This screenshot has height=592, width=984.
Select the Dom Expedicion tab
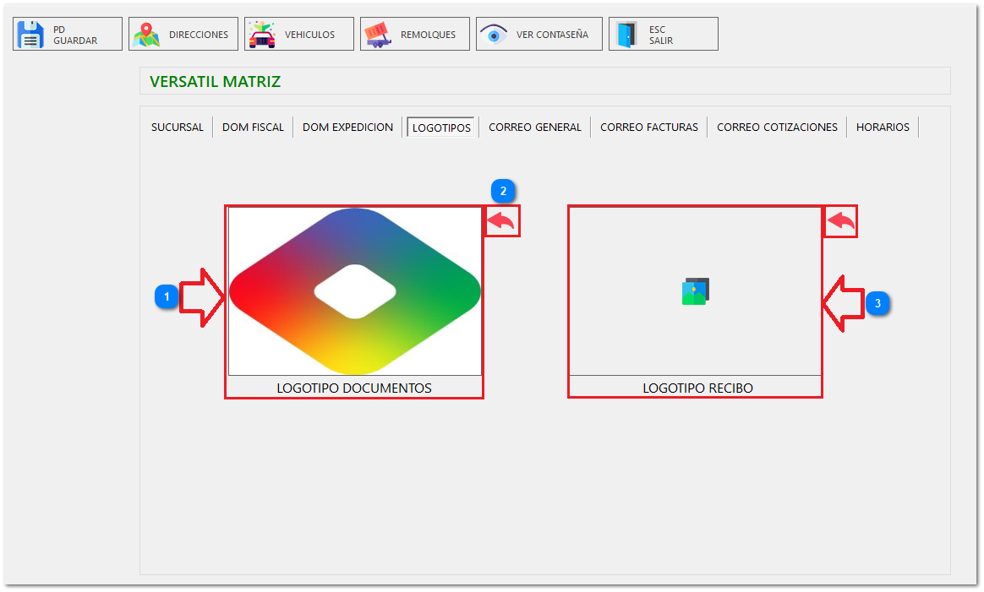[x=347, y=128]
